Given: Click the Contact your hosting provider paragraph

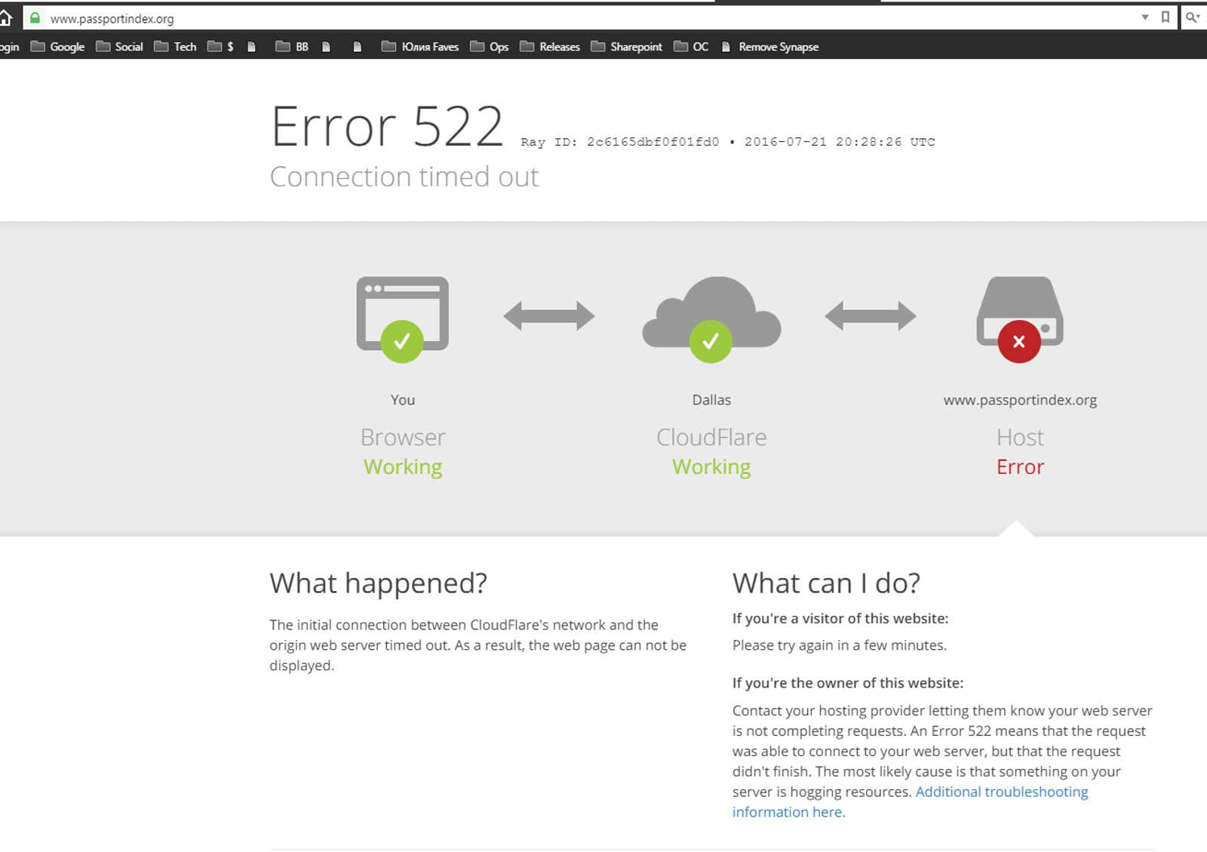Looking at the screenshot, I should 942,761.
